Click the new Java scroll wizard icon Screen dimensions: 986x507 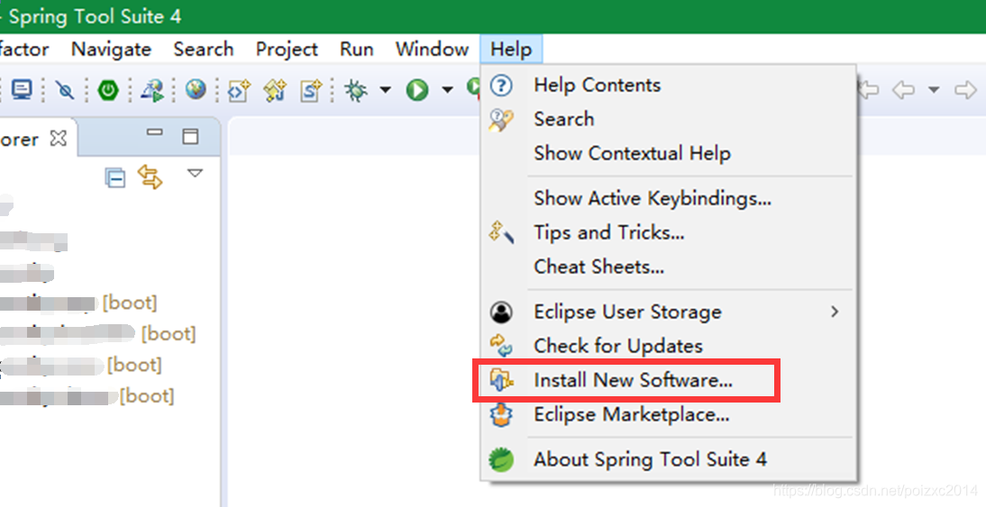click(276, 90)
